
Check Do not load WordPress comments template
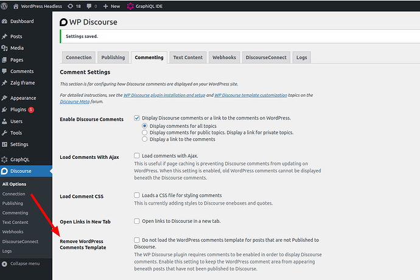137,240
